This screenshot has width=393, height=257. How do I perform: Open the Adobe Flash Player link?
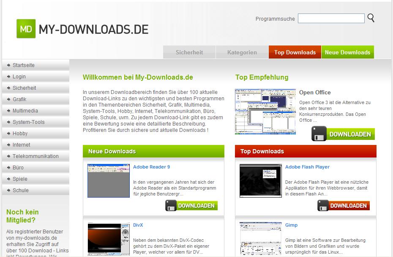coord(307,167)
